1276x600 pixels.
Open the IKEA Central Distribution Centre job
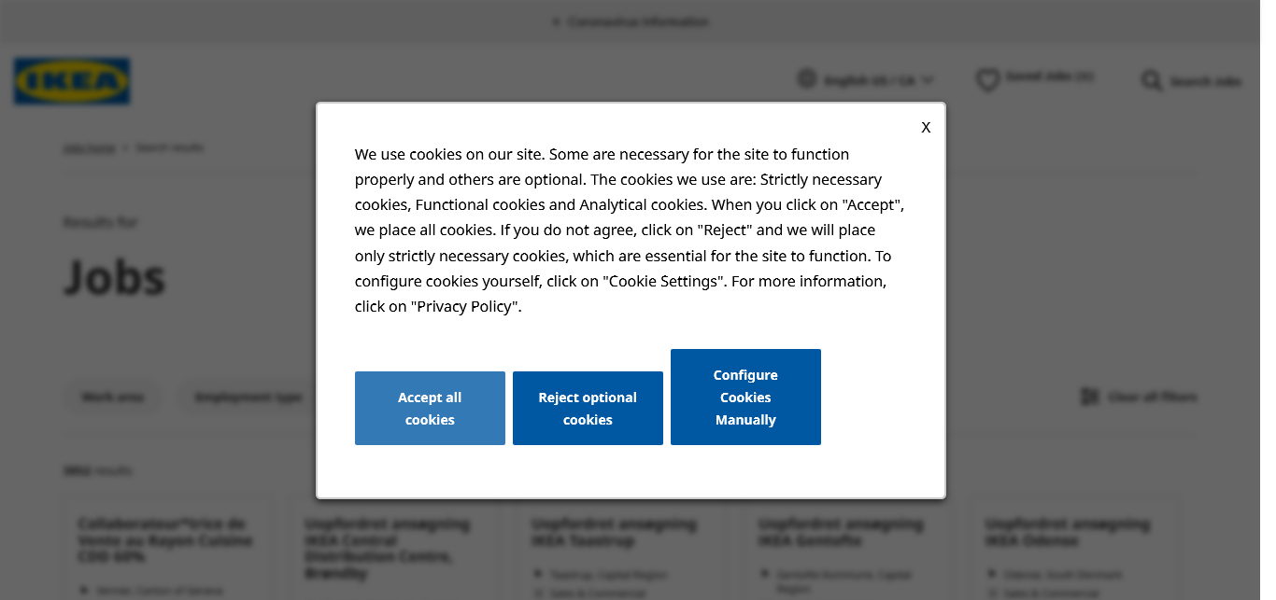coord(388,548)
